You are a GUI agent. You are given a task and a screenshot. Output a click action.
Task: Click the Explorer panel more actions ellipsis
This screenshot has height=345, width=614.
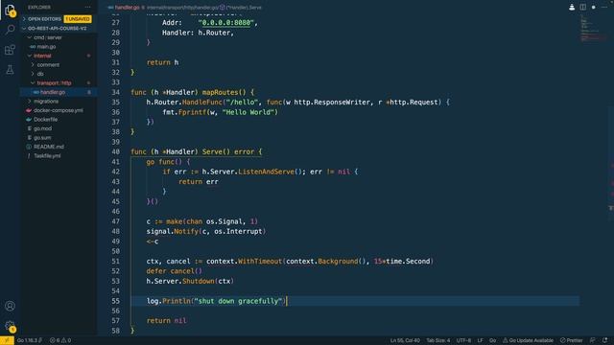point(87,7)
